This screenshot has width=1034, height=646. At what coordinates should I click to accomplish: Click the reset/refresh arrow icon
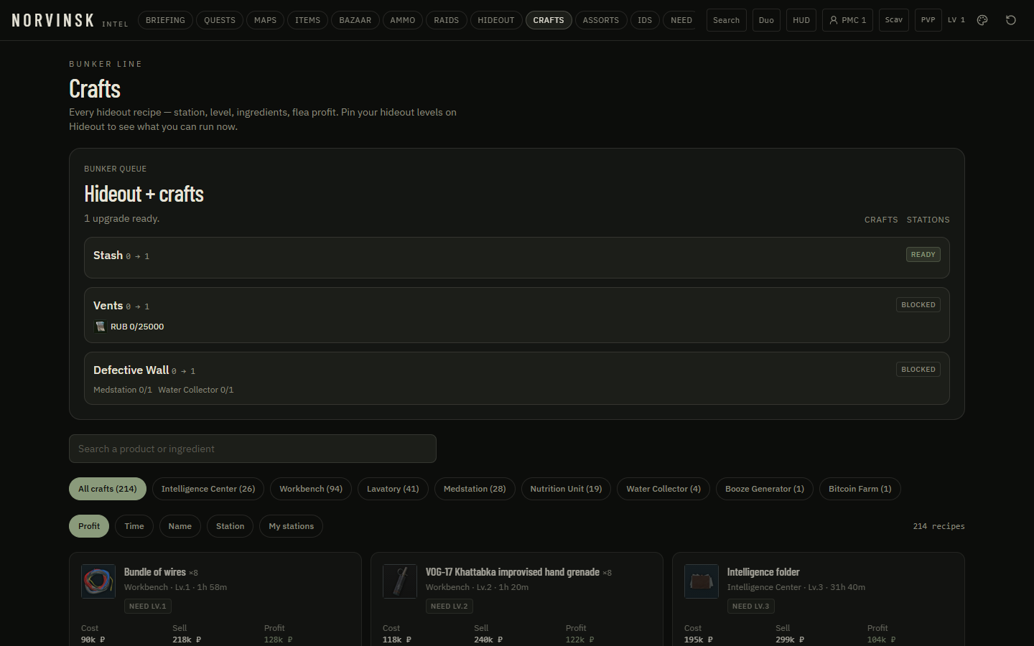1011,20
